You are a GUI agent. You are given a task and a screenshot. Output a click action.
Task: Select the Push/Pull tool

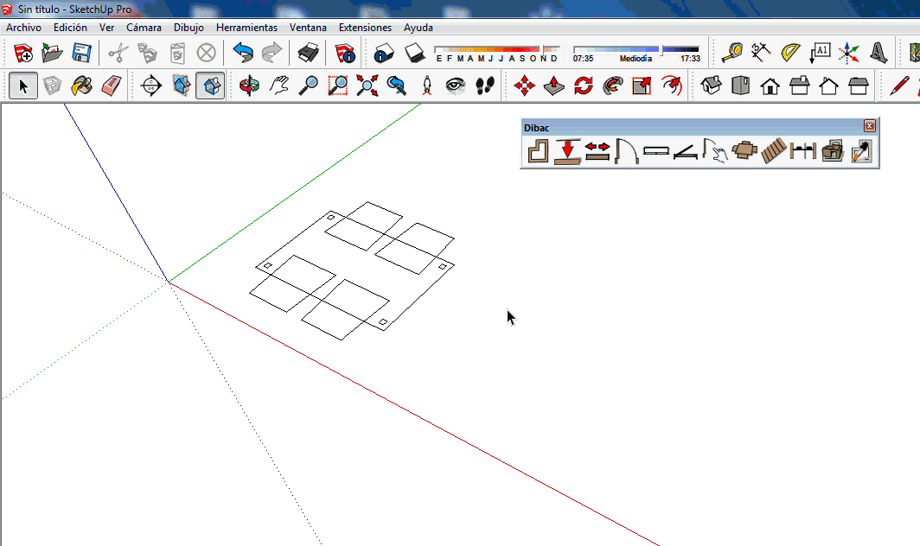(554, 86)
